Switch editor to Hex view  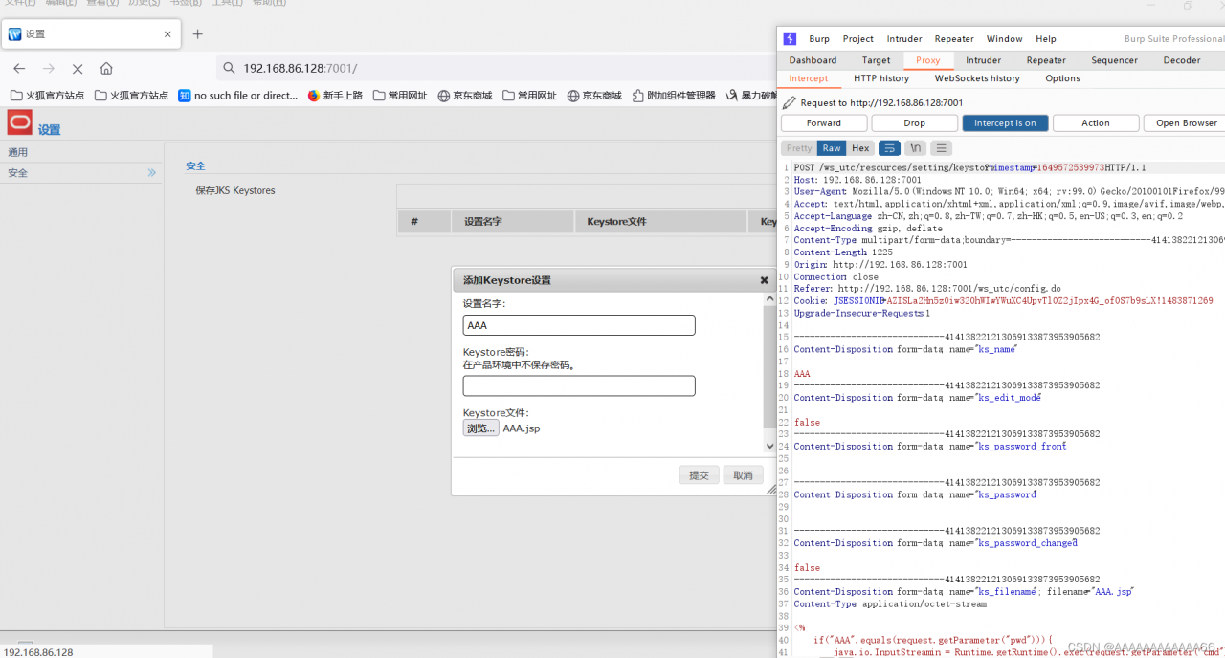click(860, 148)
